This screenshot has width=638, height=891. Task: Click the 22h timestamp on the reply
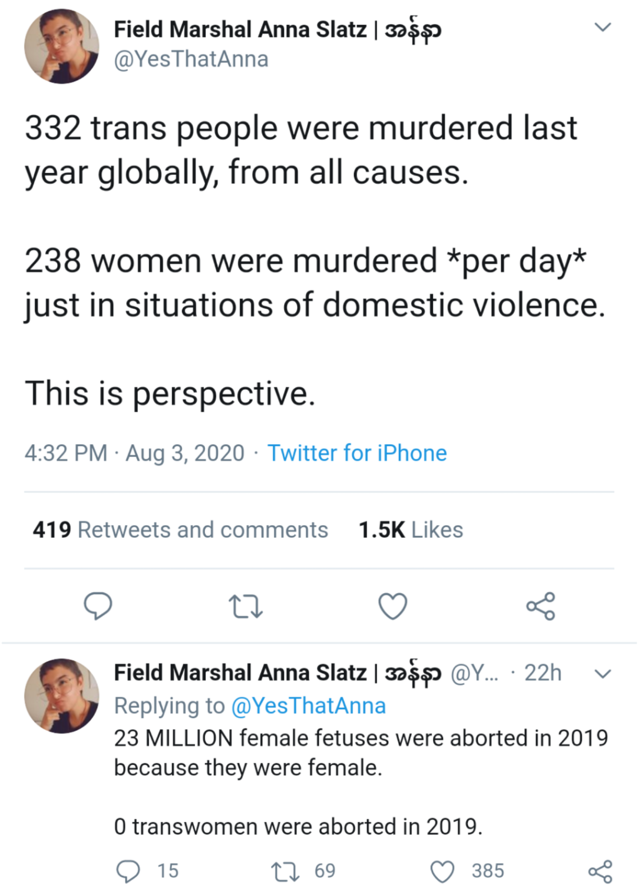click(x=543, y=673)
